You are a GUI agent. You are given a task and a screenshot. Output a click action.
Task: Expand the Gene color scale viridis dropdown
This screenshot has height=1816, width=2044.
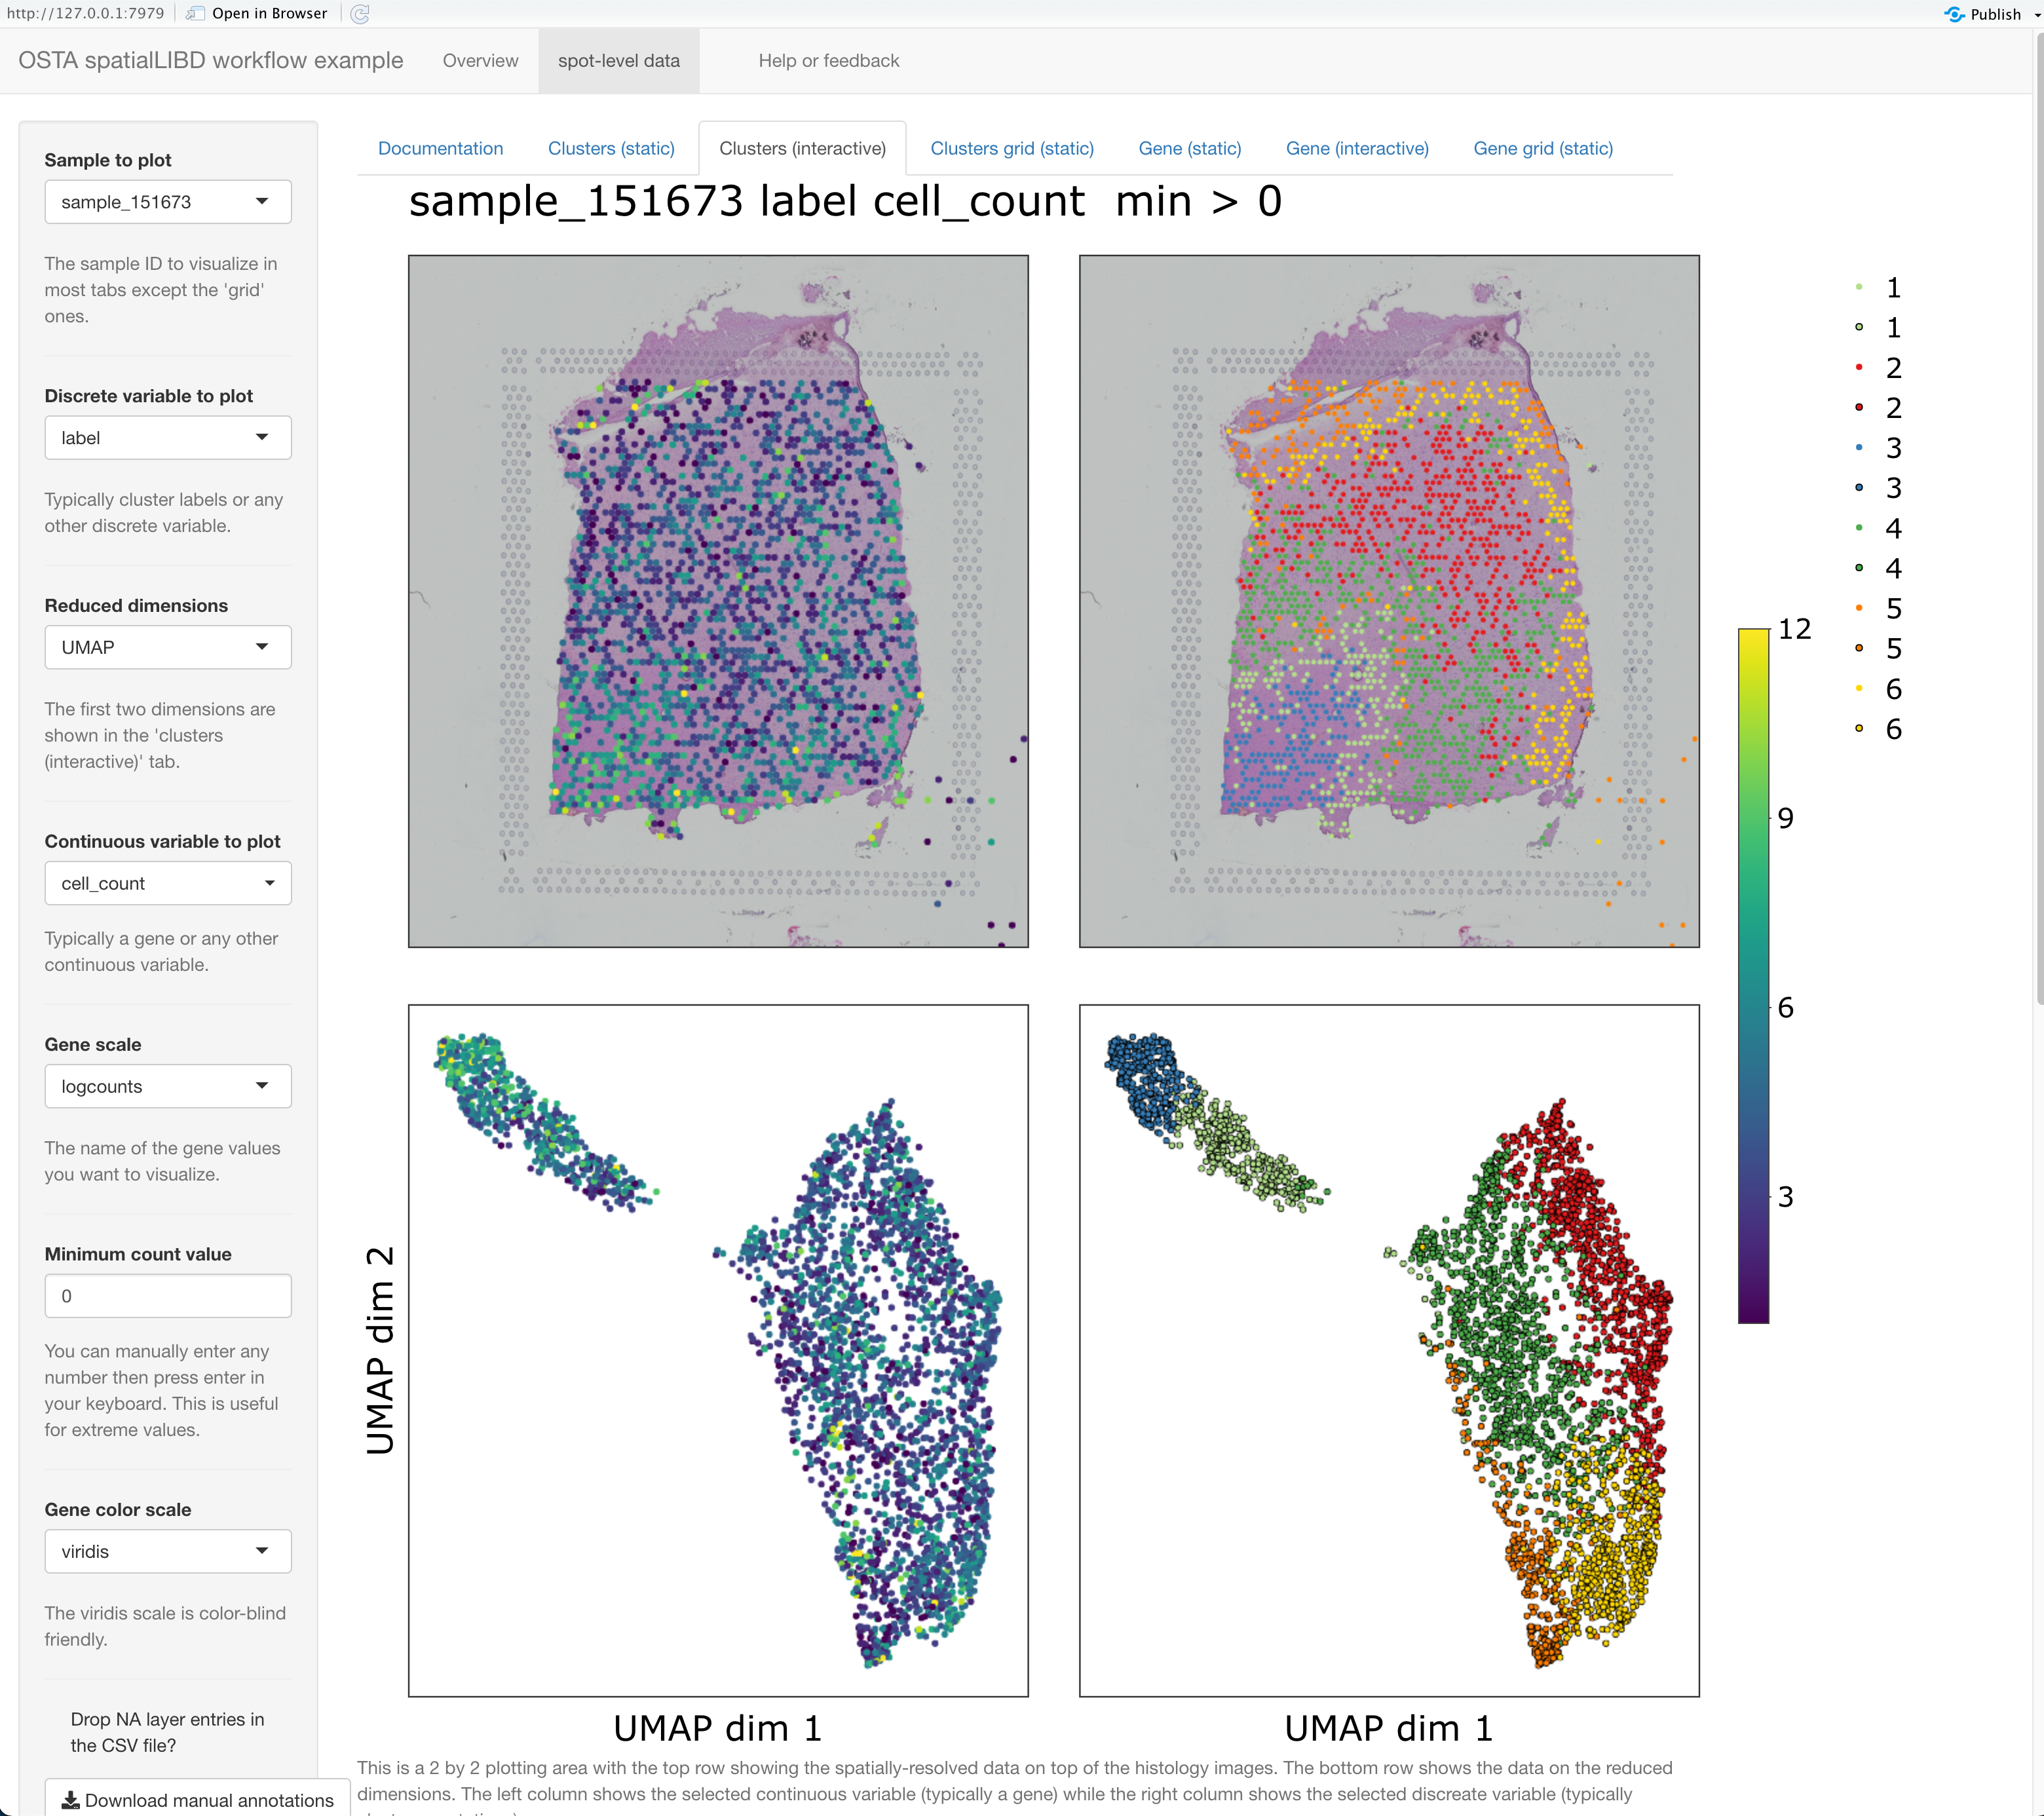[x=168, y=1551]
